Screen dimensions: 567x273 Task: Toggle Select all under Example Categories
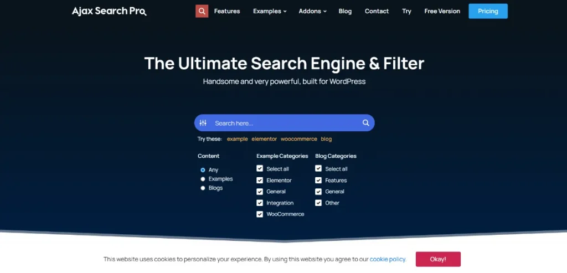click(x=260, y=168)
